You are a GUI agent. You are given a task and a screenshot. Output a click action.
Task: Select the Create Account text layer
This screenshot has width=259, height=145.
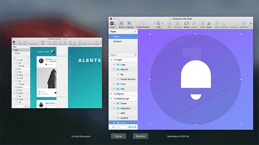click(x=123, y=79)
